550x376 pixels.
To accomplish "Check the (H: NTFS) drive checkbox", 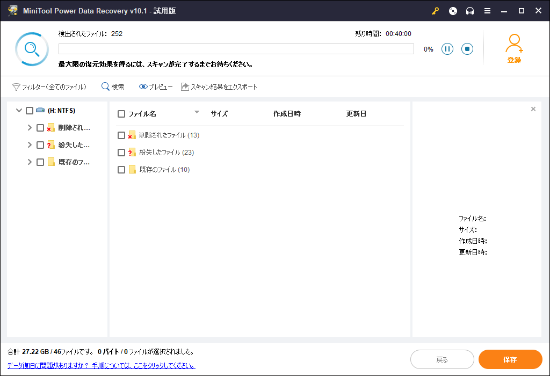I will [30, 110].
